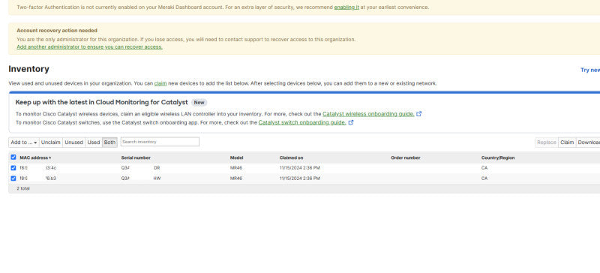Click the Order number column header
This screenshot has height=273, width=600.
tap(406, 157)
